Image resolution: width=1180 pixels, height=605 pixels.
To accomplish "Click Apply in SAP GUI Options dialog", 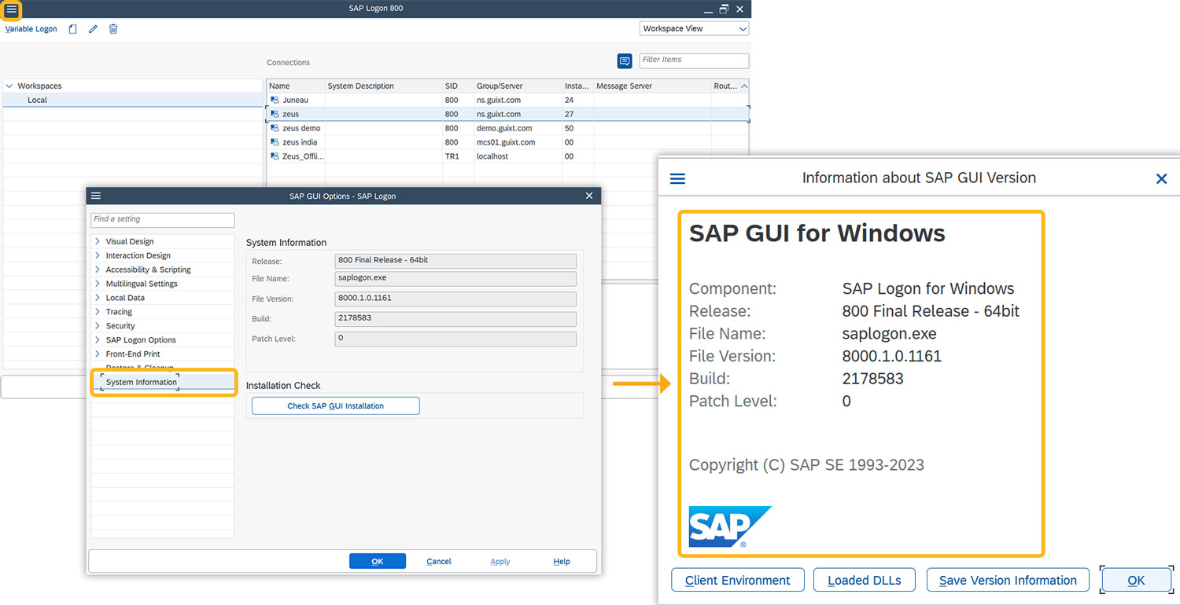I will (500, 561).
